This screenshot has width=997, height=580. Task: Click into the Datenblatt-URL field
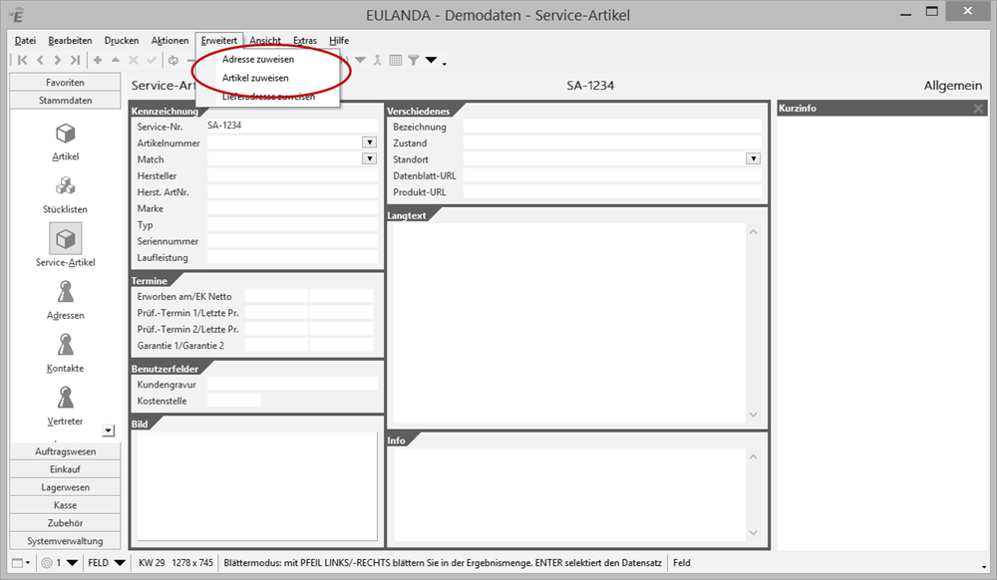pos(612,175)
